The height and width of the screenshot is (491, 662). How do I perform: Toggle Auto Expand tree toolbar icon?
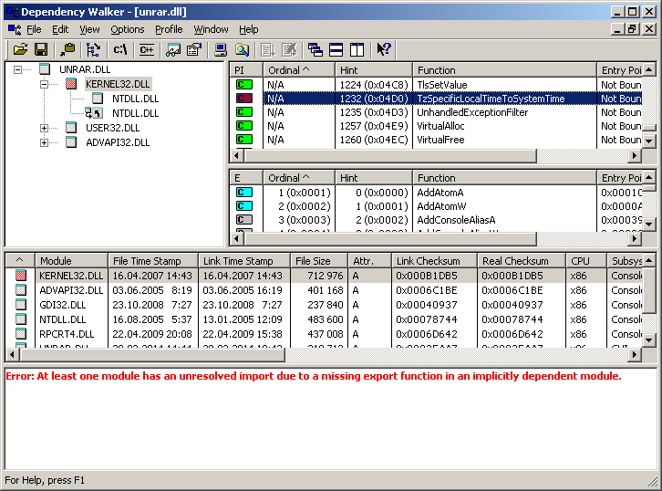(93, 50)
